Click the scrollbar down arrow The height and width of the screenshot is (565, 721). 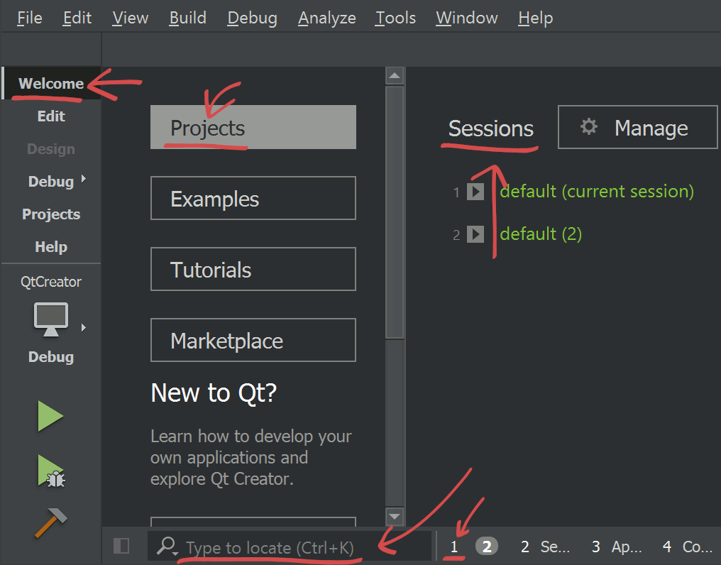[395, 516]
